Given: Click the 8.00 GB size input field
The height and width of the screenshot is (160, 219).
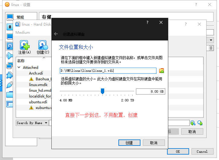Looking at the screenshot, I should click(x=150, y=91).
